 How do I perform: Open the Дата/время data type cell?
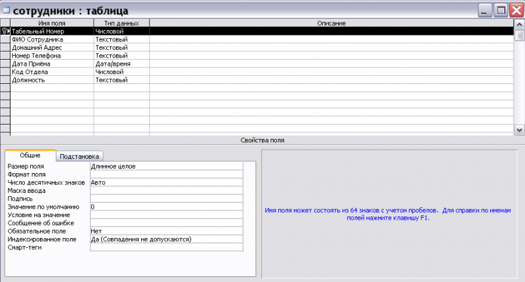pyautogui.click(x=121, y=64)
